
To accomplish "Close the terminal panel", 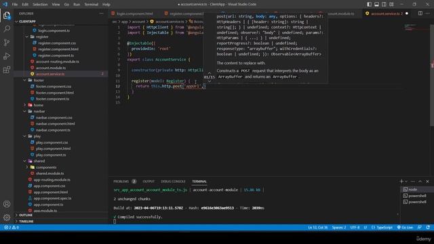I will (428, 181).
